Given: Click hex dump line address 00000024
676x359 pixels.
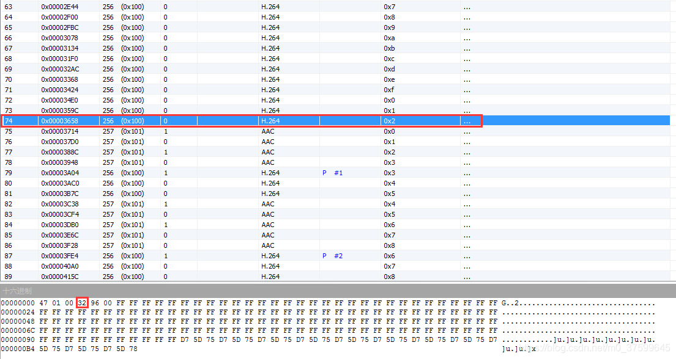Looking at the screenshot, I should (18, 312).
